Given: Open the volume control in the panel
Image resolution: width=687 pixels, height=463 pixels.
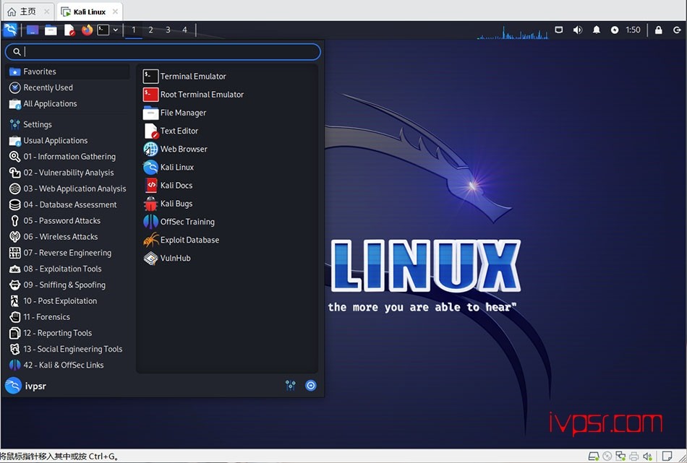Looking at the screenshot, I should pyautogui.click(x=578, y=30).
